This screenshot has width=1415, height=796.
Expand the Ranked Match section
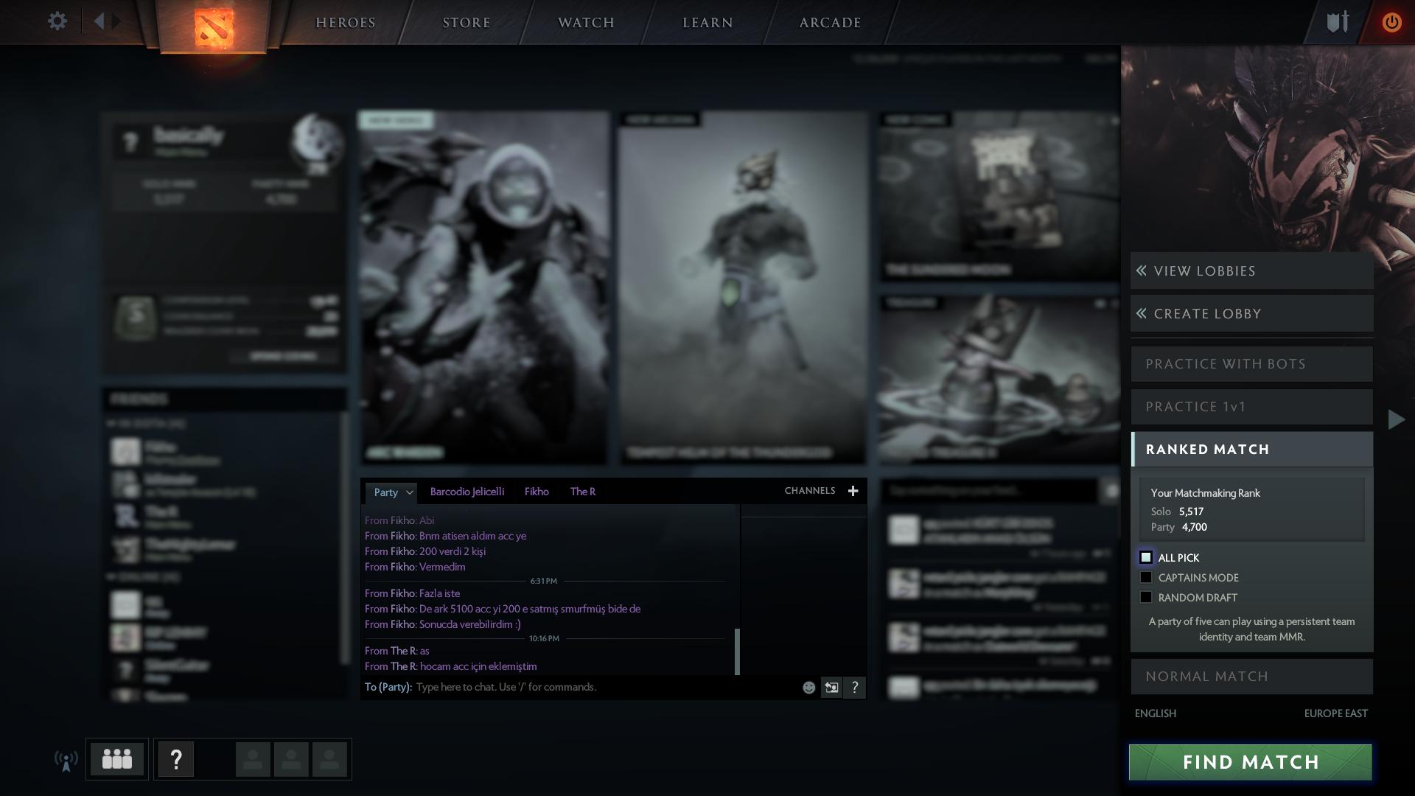(x=1252, y=450)
